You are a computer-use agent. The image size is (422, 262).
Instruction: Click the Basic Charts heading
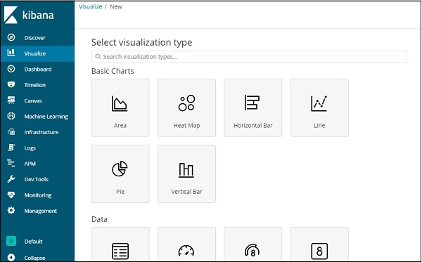click(113, 71)
